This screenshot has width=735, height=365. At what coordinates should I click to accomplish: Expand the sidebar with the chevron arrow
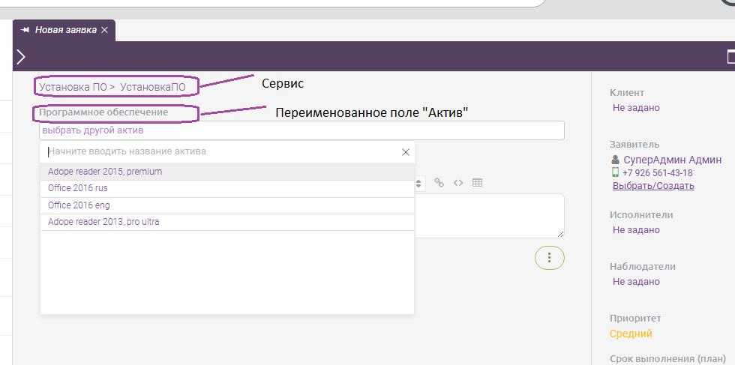(x=21, y=57)
